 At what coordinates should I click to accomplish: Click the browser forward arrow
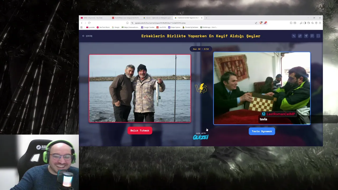85,23
